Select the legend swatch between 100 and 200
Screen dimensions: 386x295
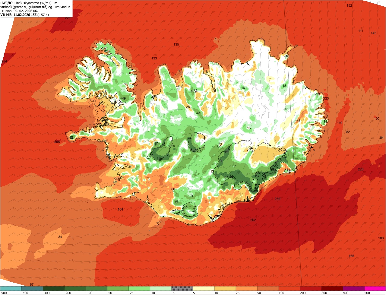pos(289,289)
